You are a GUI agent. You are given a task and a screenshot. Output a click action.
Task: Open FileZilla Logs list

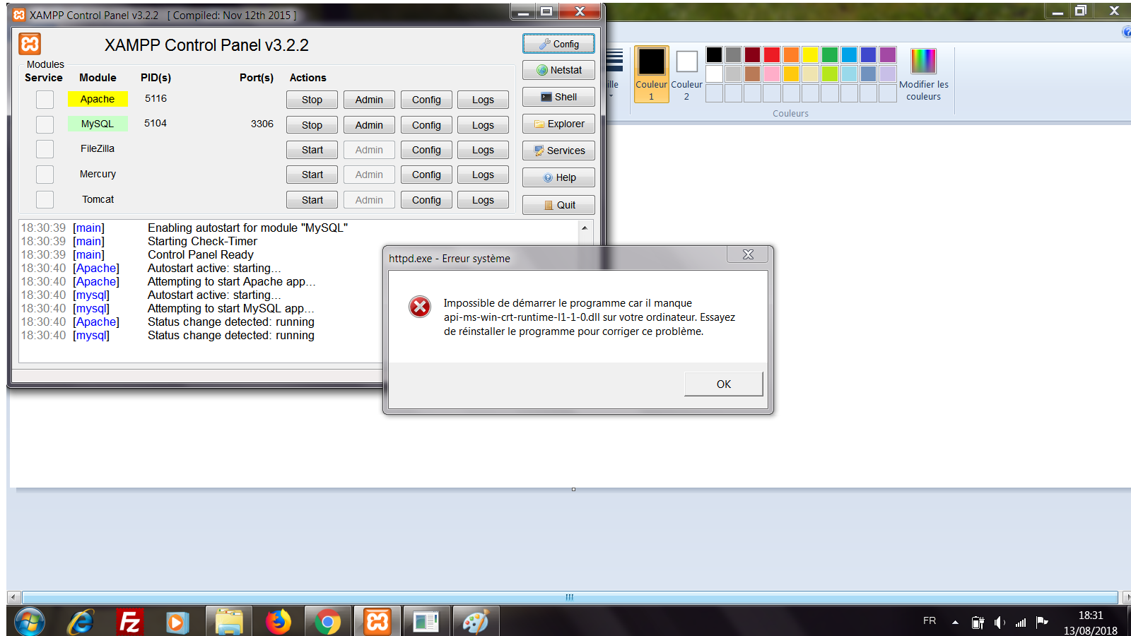[x=483, y=150]
